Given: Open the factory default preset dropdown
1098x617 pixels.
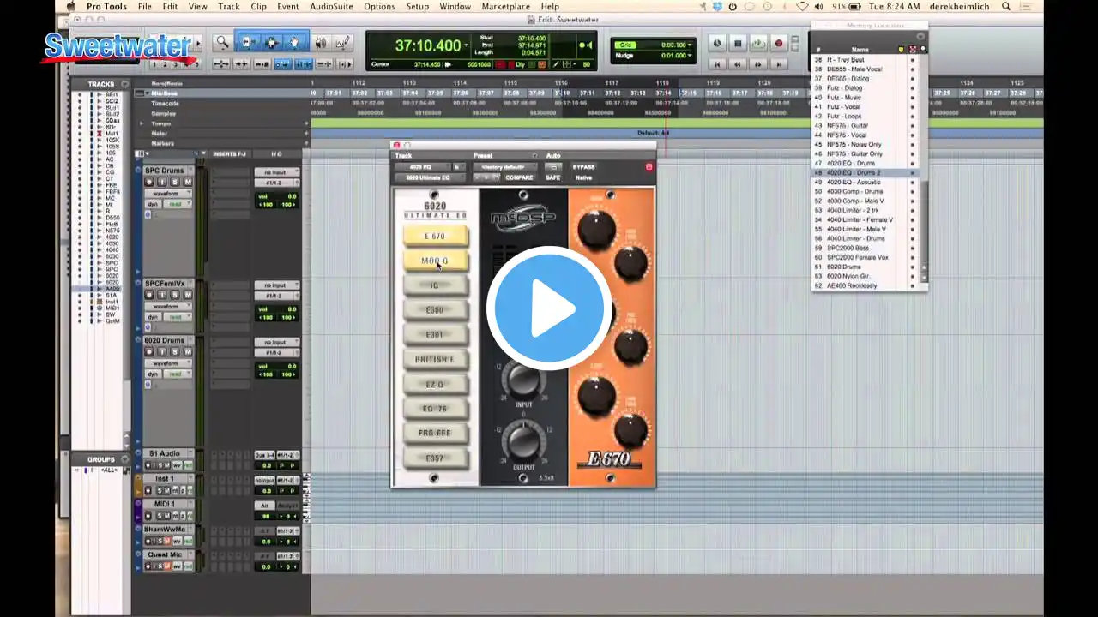Looking at the screenshot, I should click(504, 167).
